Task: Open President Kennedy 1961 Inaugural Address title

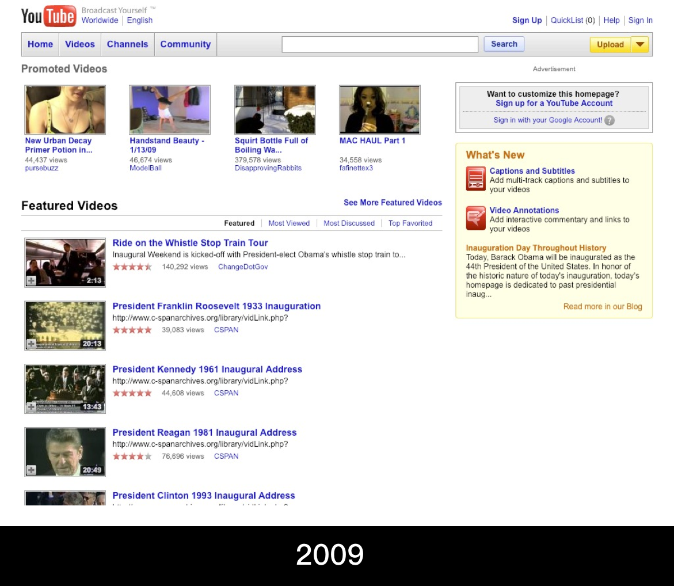Action: tap(207, 370)
